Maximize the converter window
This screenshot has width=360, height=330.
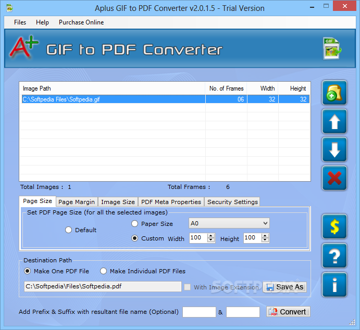tap(326, 6)
